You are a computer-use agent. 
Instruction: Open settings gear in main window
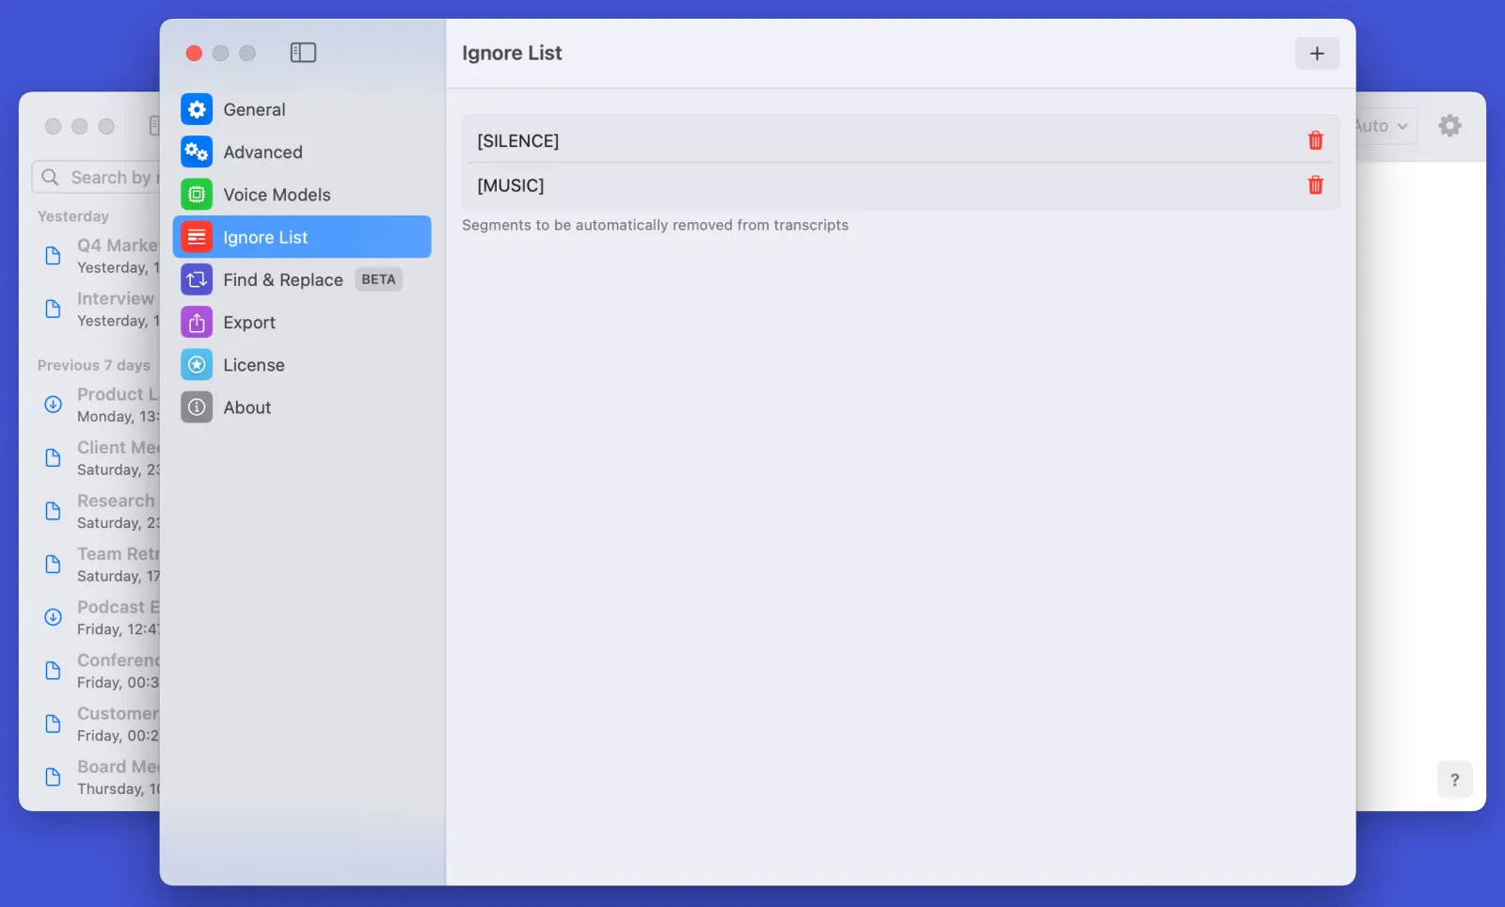(x=1450, y=125)
